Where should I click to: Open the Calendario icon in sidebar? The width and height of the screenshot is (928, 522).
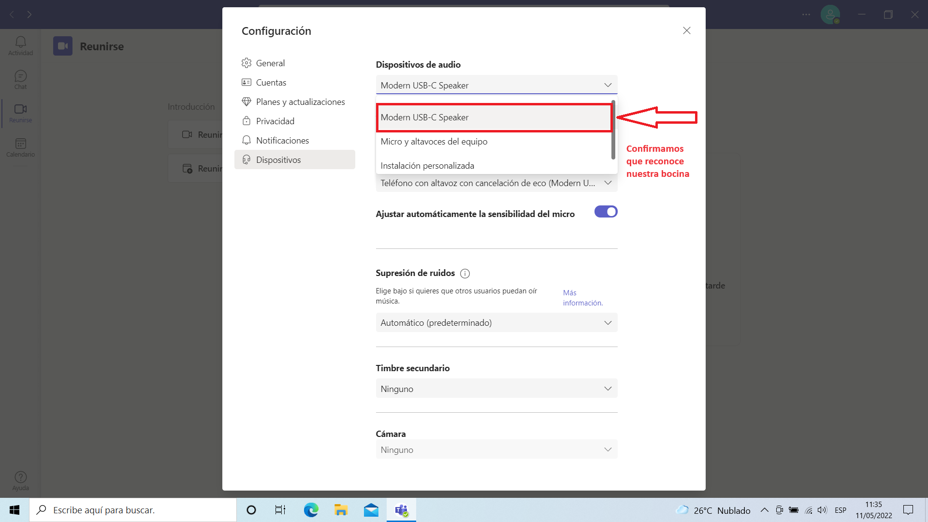click(20, 147)
